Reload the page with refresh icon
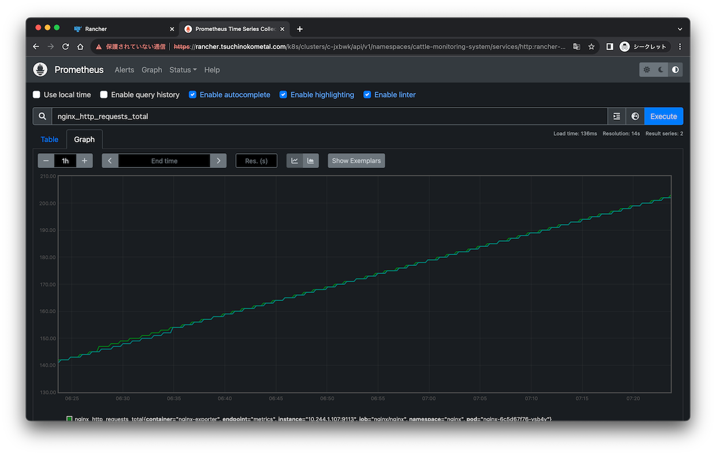716x455 pixels. [x=66, y=47]
